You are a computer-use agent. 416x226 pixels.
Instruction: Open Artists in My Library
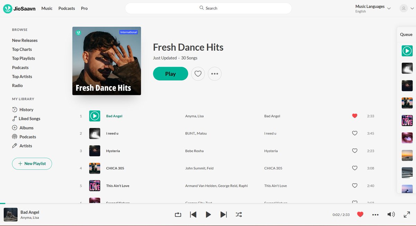22,146
